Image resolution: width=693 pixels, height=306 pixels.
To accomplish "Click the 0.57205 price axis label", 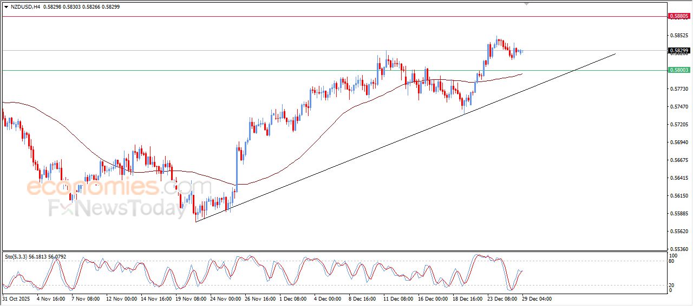I will 679,124.
